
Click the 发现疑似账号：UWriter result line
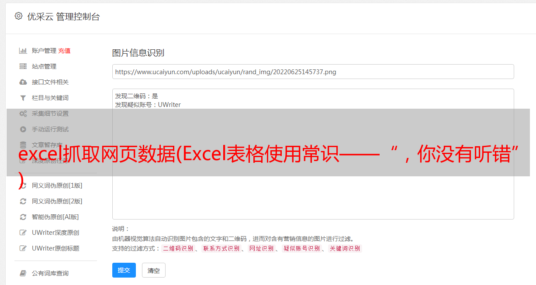point(148,105)
